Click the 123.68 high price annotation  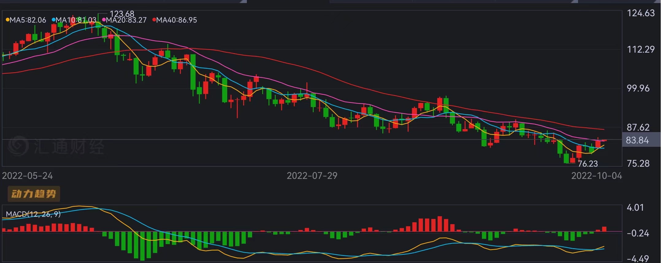pyautogui.click(x=122, y=14)
